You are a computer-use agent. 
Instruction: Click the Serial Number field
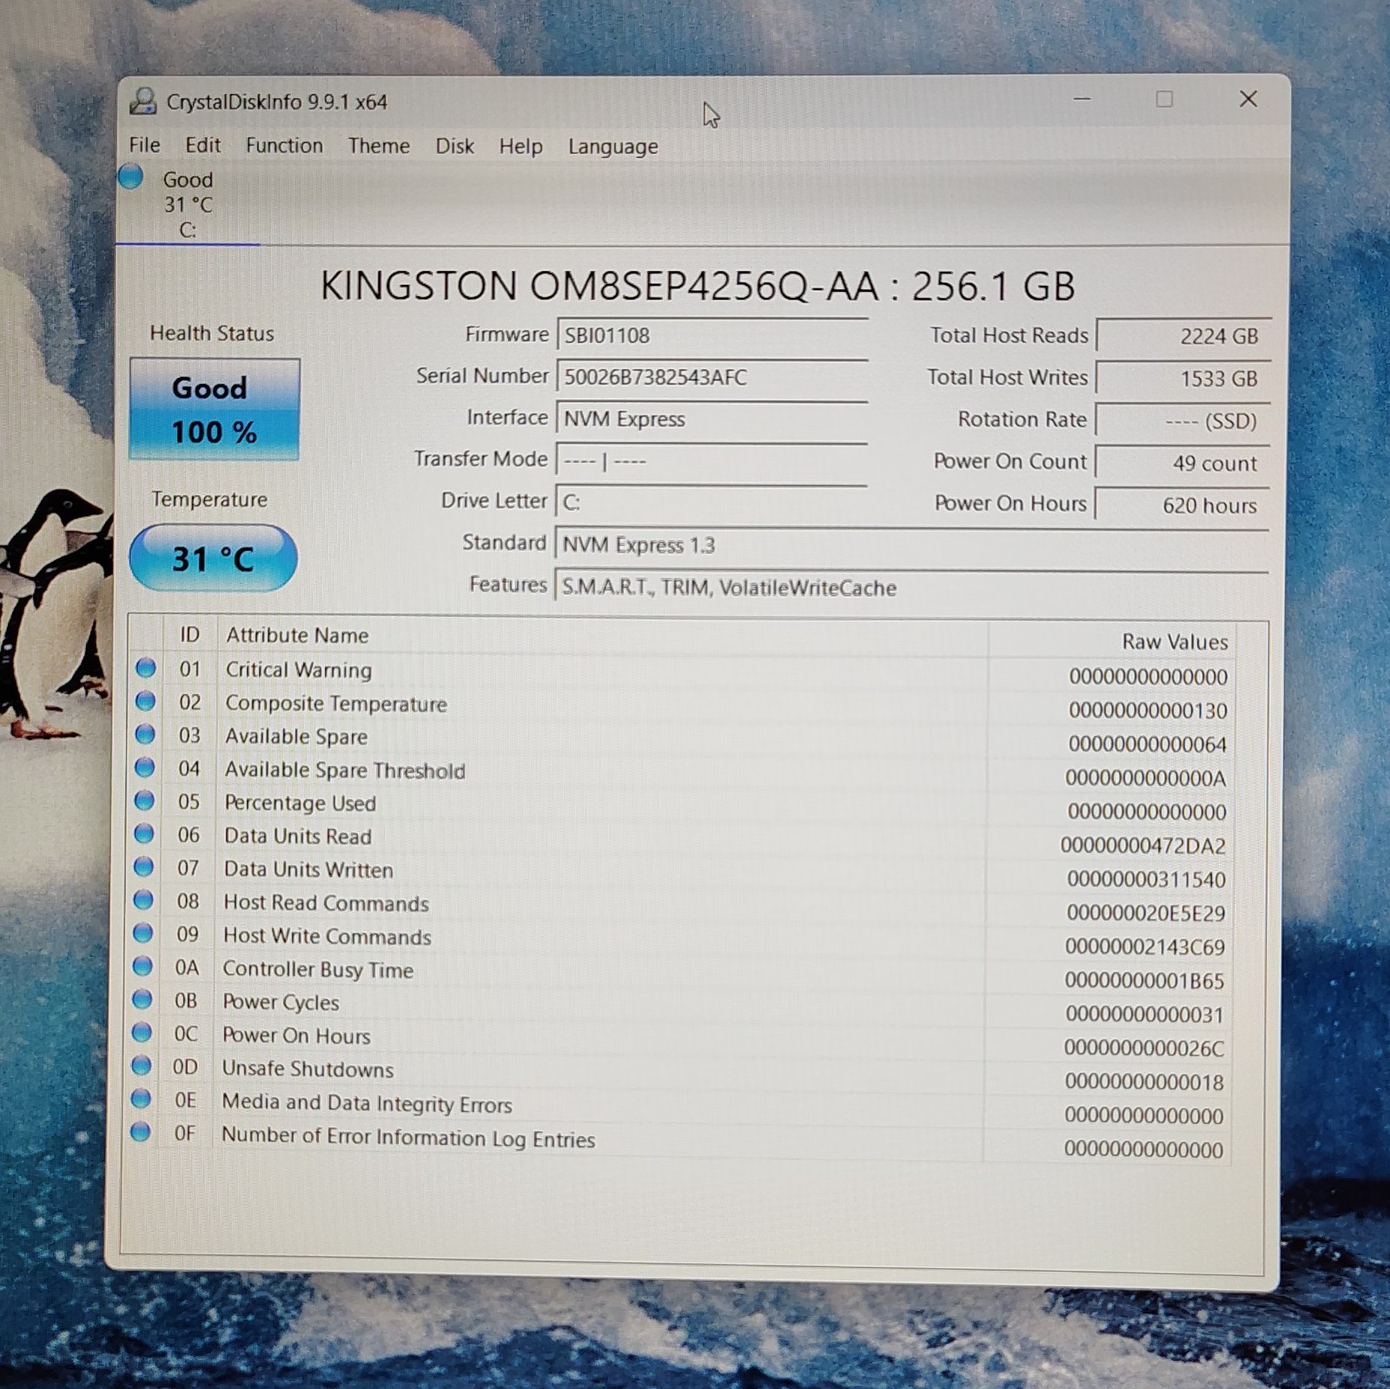[712, 377]
